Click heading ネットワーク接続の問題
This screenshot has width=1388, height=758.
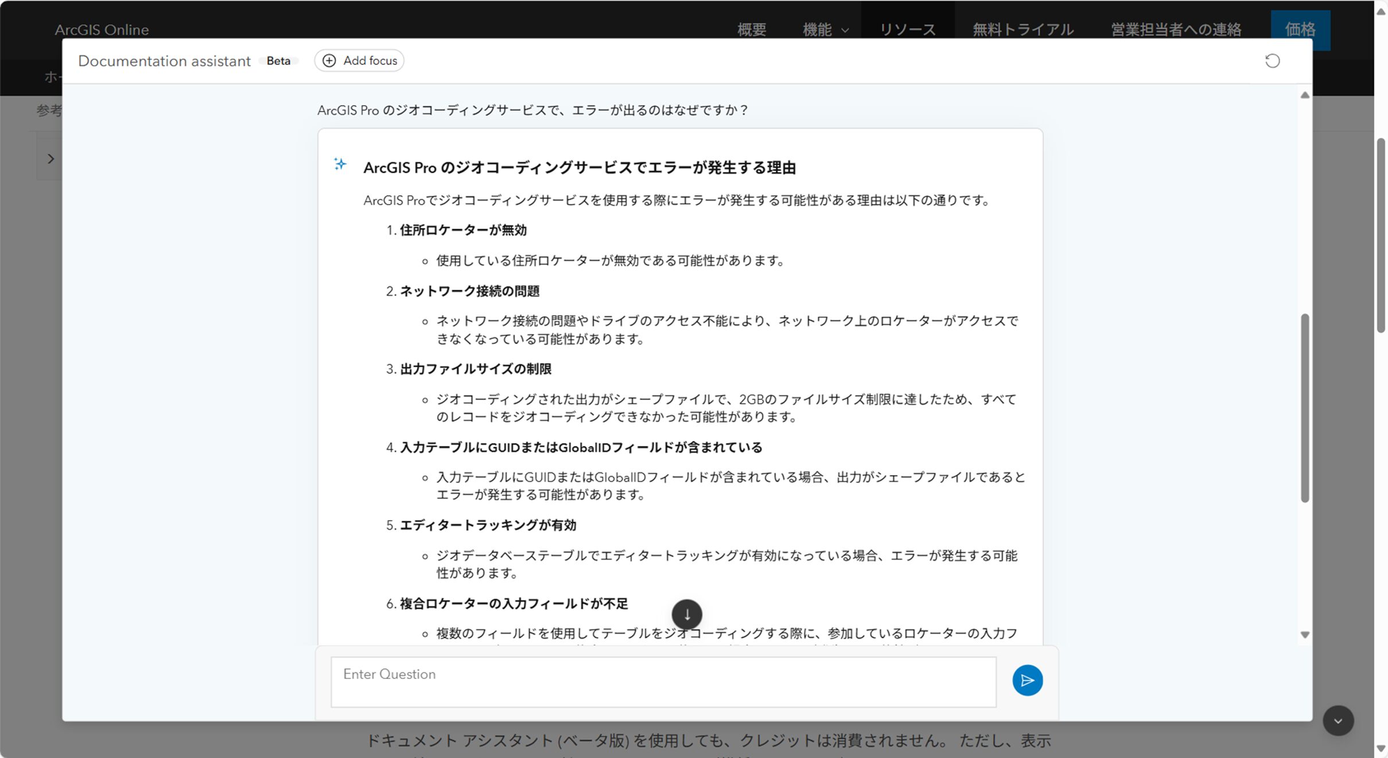[469, 291]
